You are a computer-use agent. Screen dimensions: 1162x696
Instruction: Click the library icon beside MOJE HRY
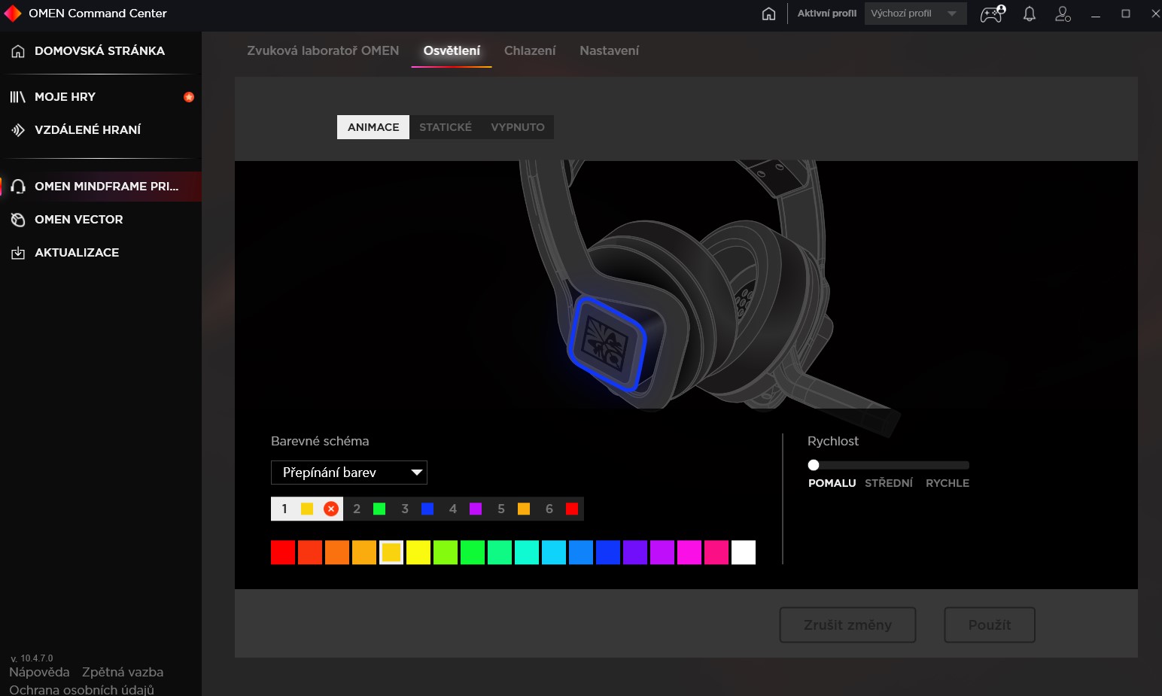click(18, 97)
